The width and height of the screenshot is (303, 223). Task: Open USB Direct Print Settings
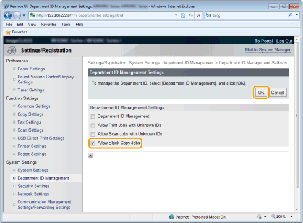click(41, 138)
